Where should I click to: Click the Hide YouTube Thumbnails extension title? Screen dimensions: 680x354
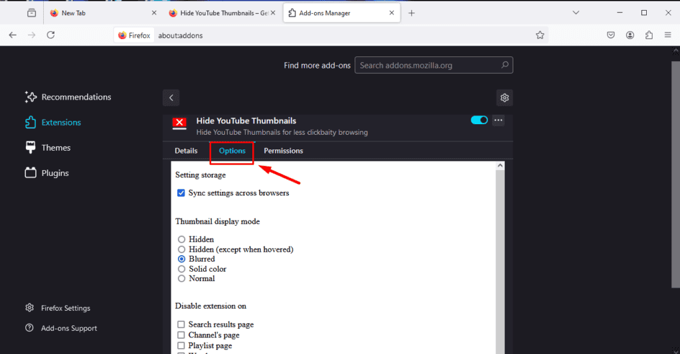click(246, 121)
